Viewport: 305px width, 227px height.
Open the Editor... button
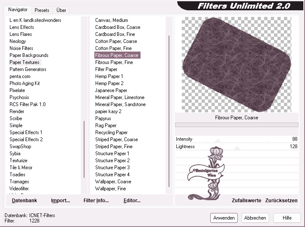coord(132,201)
